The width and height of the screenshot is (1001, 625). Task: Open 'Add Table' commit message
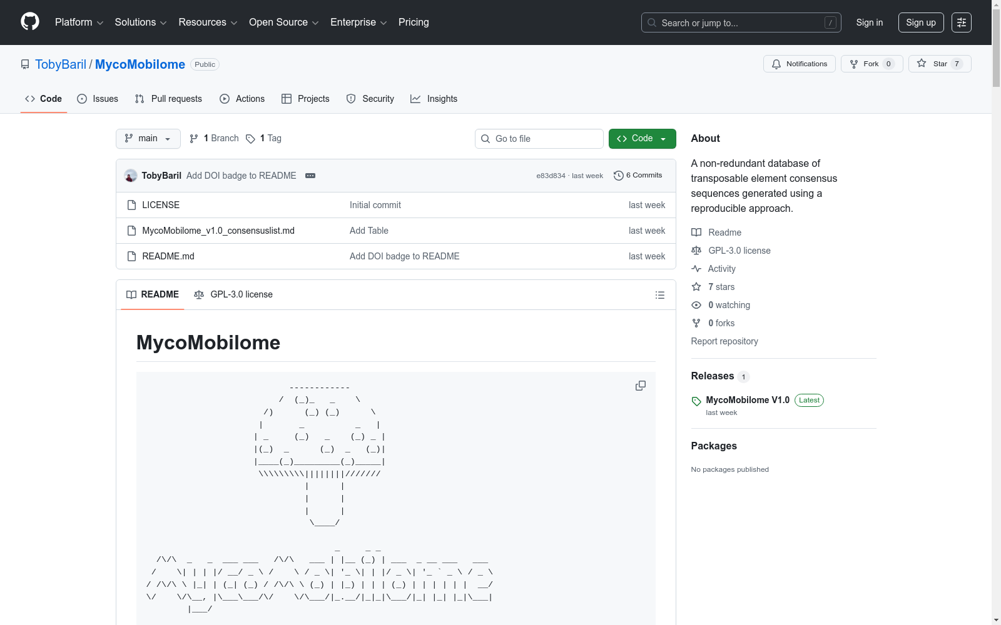pyautogui.click(x=369, y=231)
